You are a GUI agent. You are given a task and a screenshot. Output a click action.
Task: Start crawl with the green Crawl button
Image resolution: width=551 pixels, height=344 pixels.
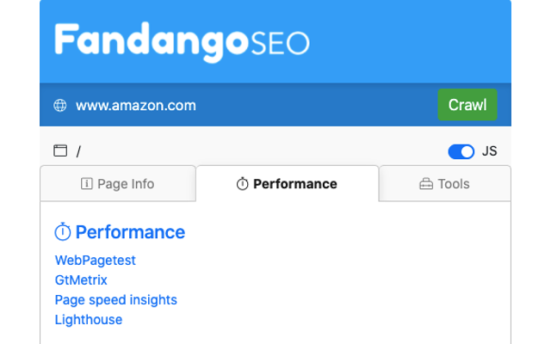click(467, 105)
